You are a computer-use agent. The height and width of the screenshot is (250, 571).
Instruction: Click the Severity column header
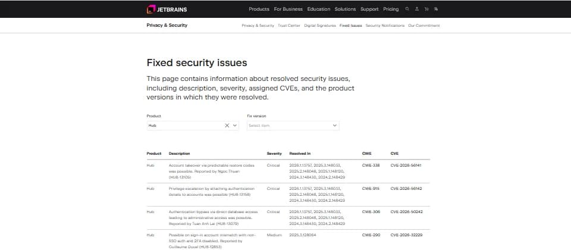[x=274, y=154]
